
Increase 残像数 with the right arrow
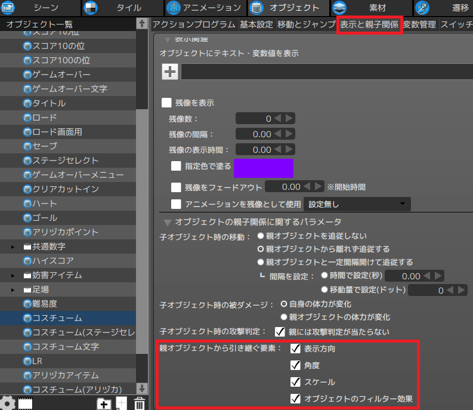(289, 118)
